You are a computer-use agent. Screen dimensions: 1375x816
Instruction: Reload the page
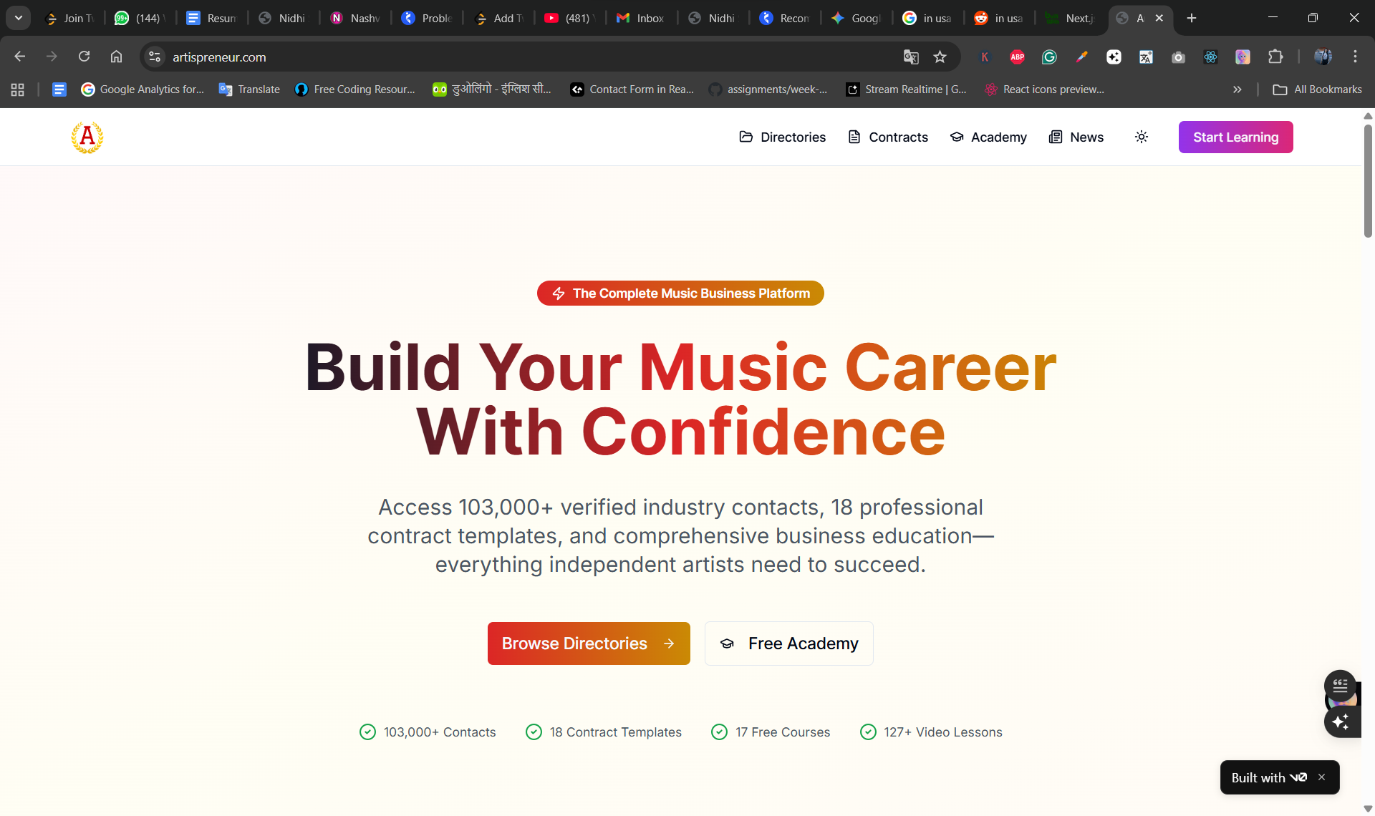click(84, 57)
